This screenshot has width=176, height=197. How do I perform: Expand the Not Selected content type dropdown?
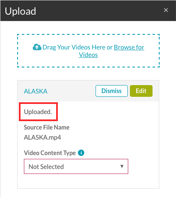click(x=76, y=166)
